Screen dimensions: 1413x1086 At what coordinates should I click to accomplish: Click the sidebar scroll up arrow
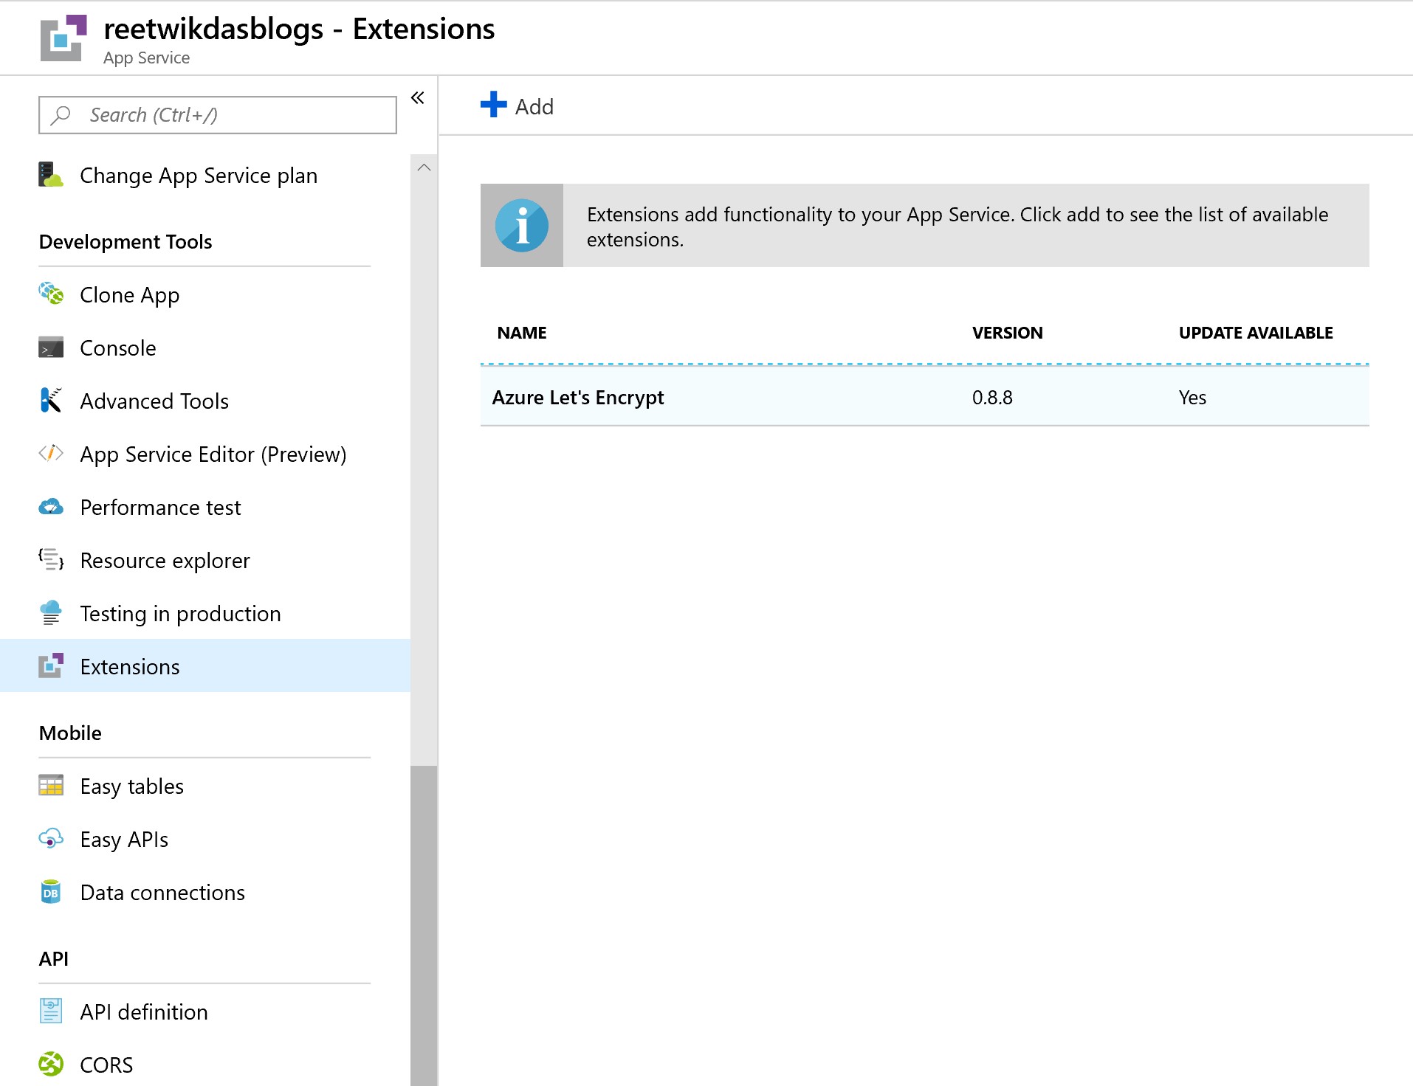424,167
